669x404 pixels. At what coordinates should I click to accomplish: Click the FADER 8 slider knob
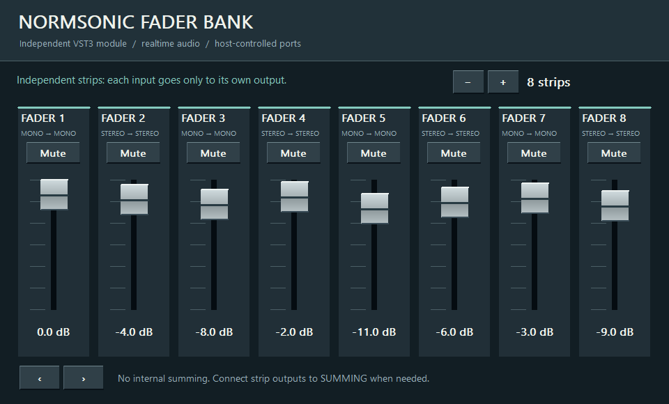[x=615, y=205]
